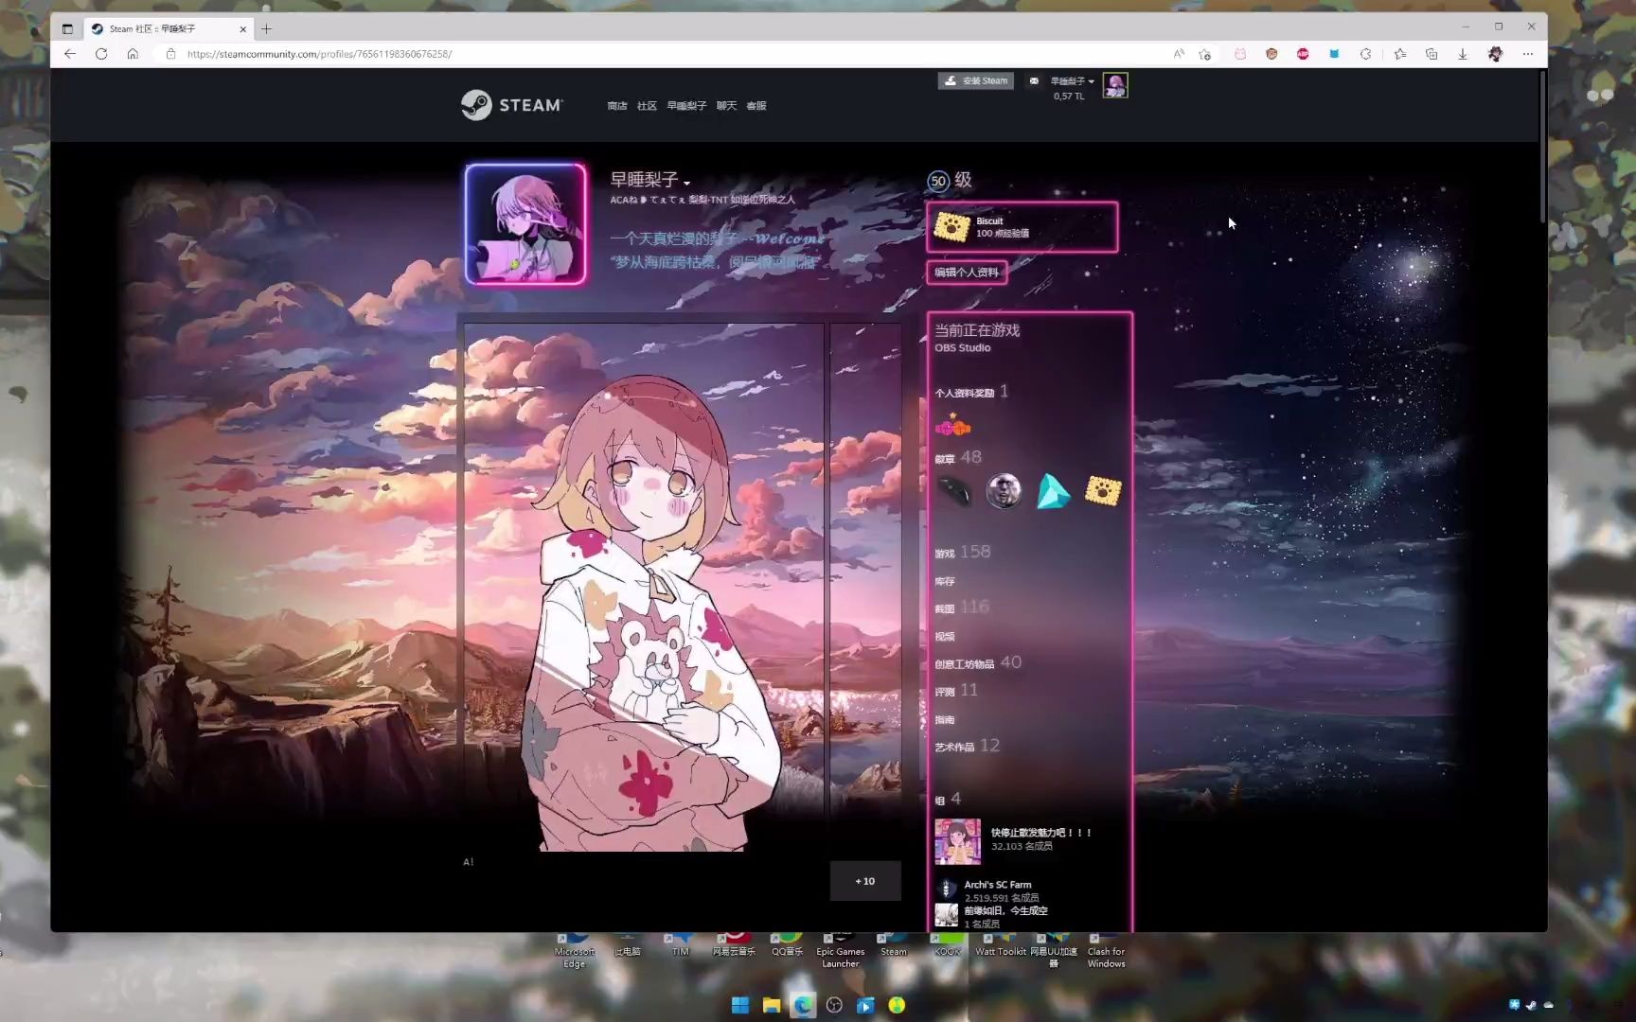This screenshot has width=1636, height=1022.
Task: Open the 游戏 158 games link
Action: [963, 552]
